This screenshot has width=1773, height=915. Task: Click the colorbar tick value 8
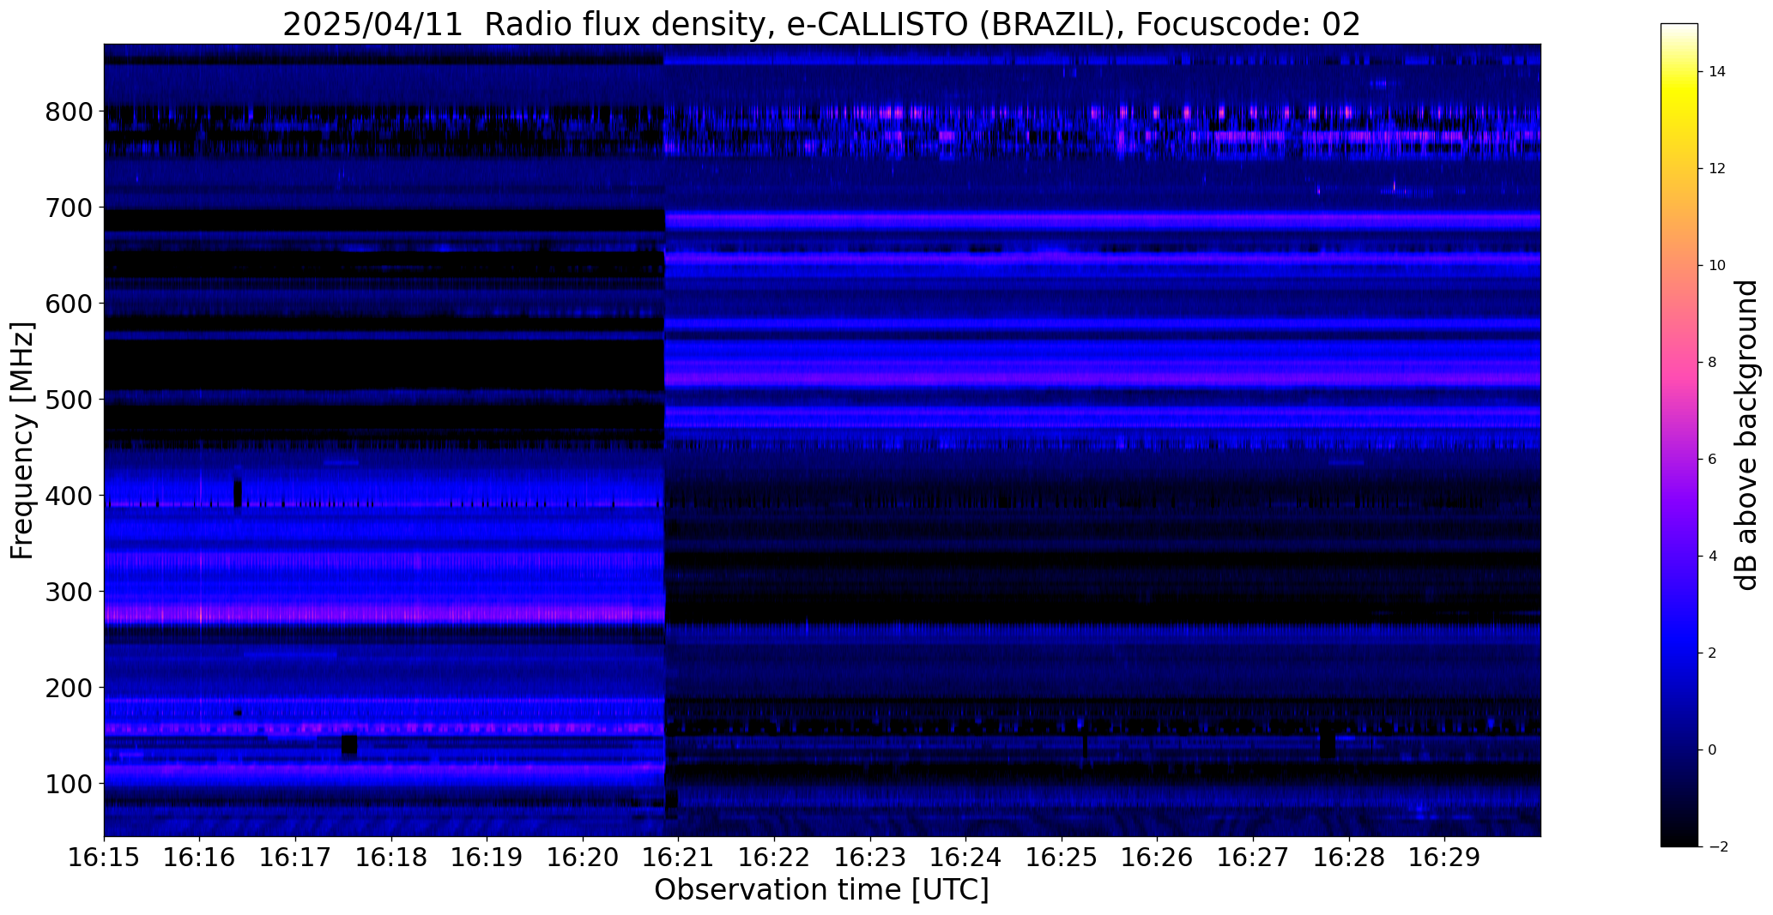[1713, 363]
